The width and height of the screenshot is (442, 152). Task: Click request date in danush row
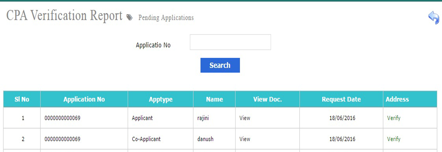coord(342,139)
